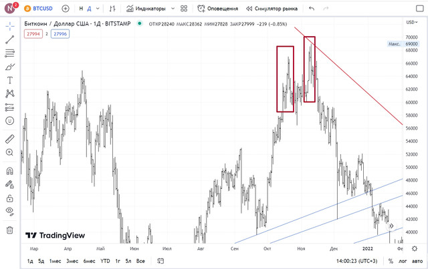428x269 pixels.
Task: Redo the last chart action
Action: click(326, 9)
